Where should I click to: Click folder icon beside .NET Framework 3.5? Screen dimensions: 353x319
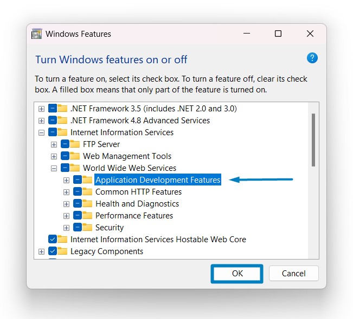click(x=62, y=108)
